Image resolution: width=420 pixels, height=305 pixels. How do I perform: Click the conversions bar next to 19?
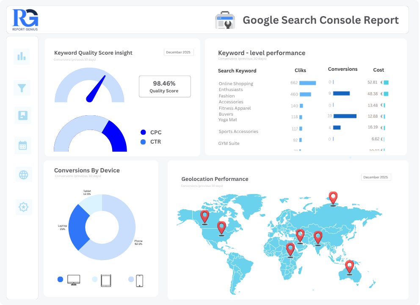(x=345, y=116)
